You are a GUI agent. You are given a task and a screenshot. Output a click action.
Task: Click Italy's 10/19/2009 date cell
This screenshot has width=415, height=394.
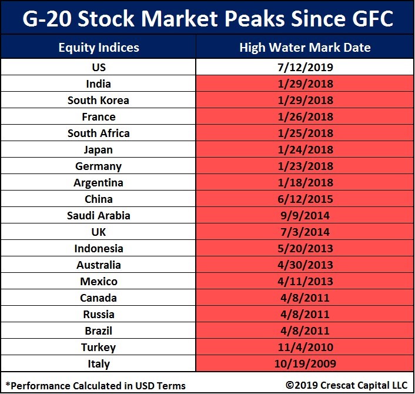click(x=304, y=363)
